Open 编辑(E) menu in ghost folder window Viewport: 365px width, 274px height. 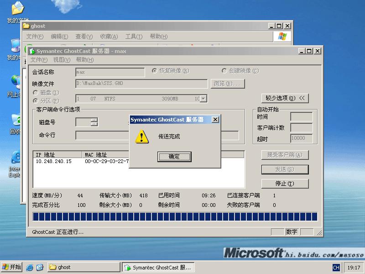point(59,37)
